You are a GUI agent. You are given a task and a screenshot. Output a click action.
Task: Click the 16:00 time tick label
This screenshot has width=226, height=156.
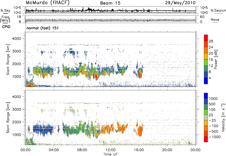[139, 150]
